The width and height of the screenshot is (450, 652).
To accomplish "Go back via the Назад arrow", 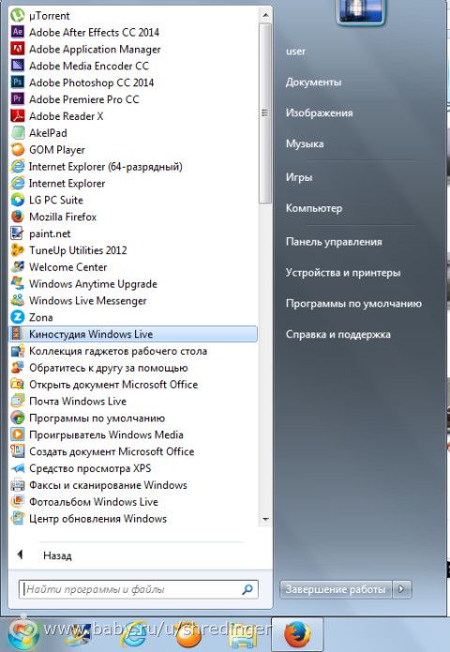I will point(20,554).
